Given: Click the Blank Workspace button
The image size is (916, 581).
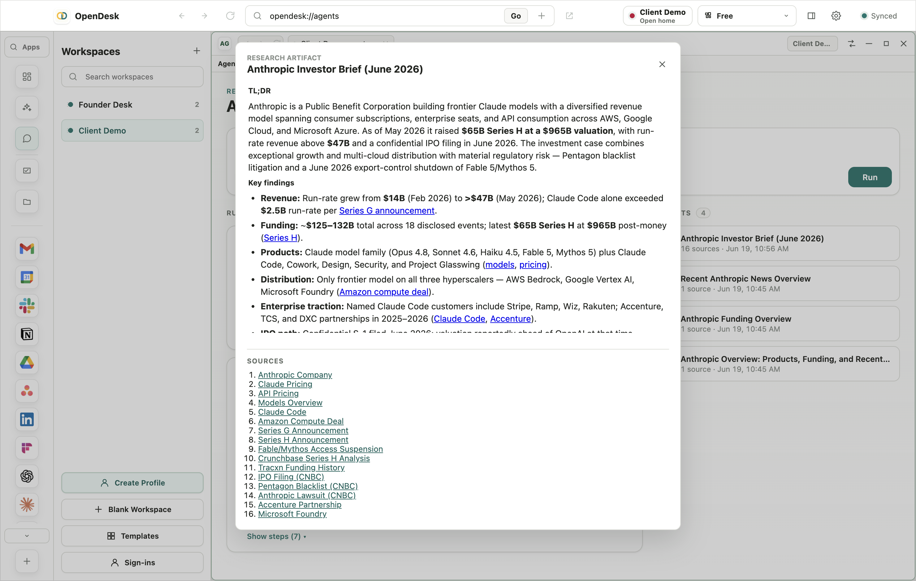Looking at the screenshot, I should click(x=132, y=510).
